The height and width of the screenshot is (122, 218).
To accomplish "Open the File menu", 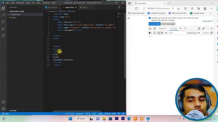I will point(7,3).
